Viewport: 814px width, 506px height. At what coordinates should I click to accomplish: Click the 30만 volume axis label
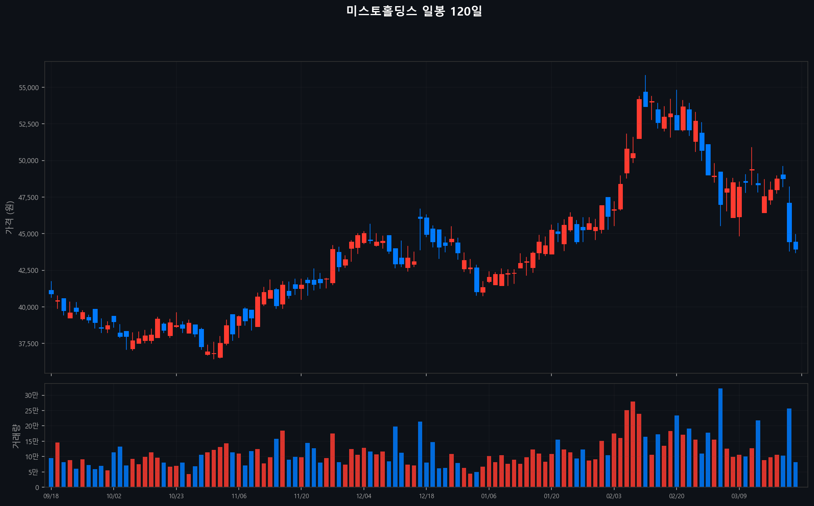point(31,395)
